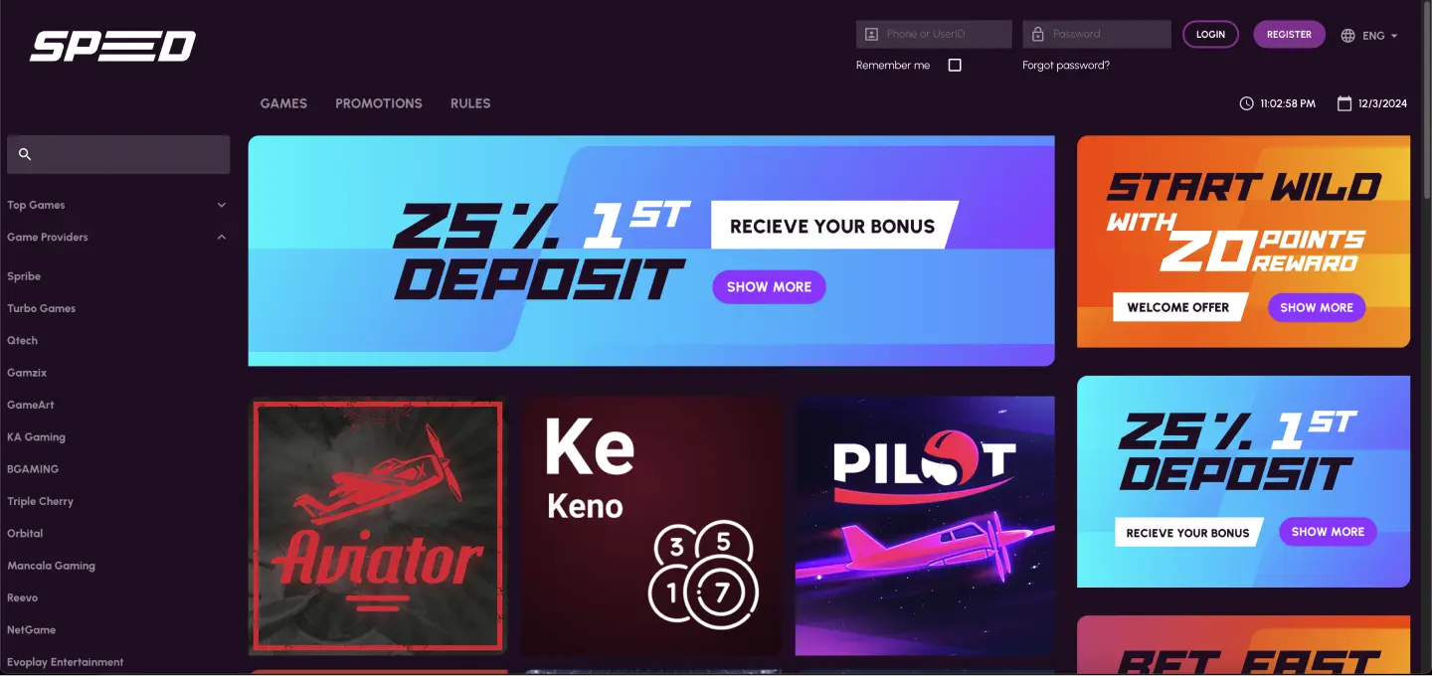1432x676 pixels.
Task: Open the ENG language dropdown
Action: pos(1370,35)
